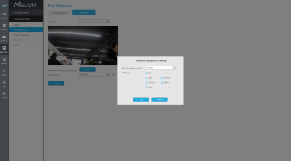Open the Playback sidebar icon
This screenshot has width=291, height=161.
pyautogui.click(x=4, y=27)
